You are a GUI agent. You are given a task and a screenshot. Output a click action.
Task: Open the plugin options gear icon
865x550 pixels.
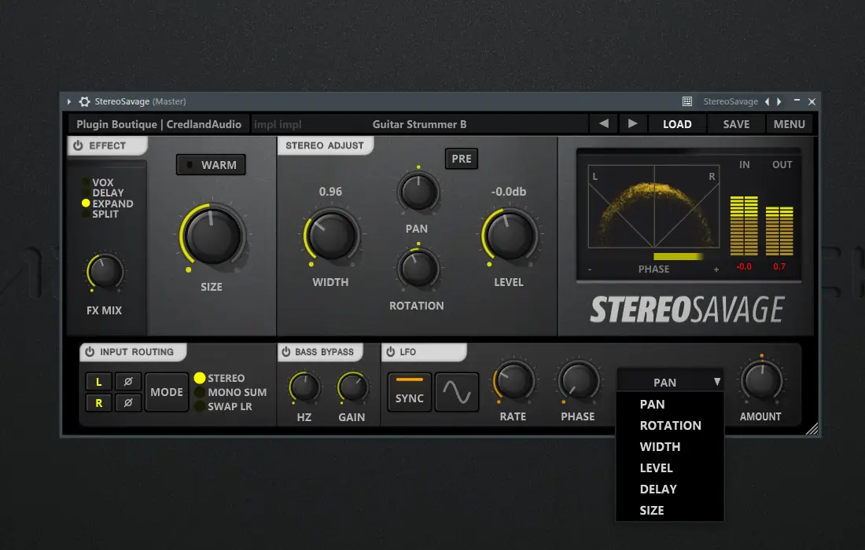84,101
